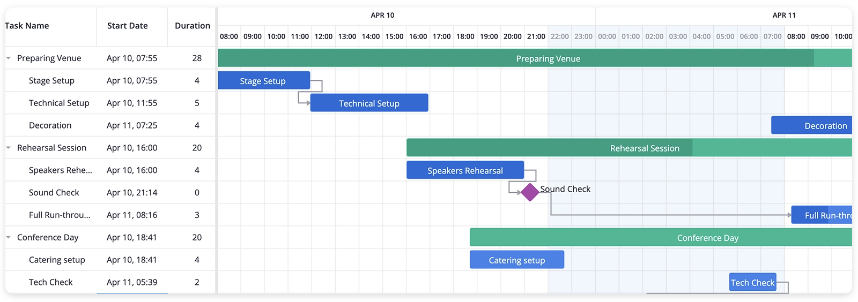Select the Catering setup task name
858x302 pixels.
point(57,260)
